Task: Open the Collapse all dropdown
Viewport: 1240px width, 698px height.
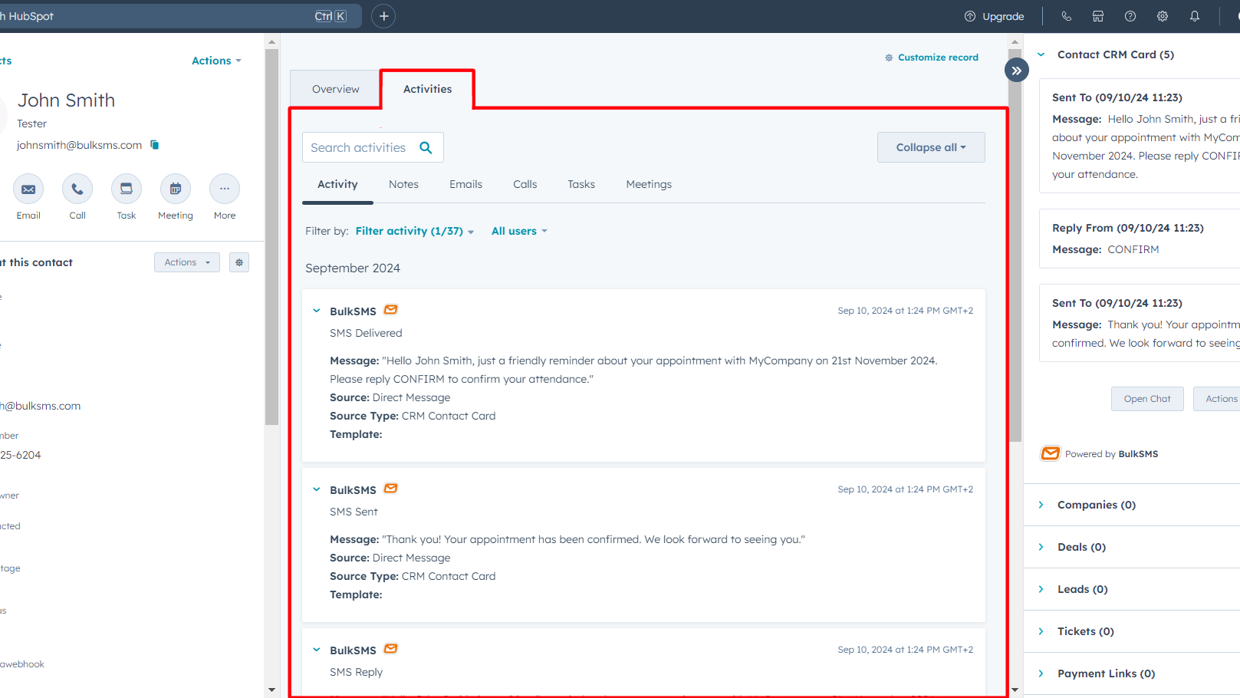Action: pyautogui.click(x=930, y=147)
